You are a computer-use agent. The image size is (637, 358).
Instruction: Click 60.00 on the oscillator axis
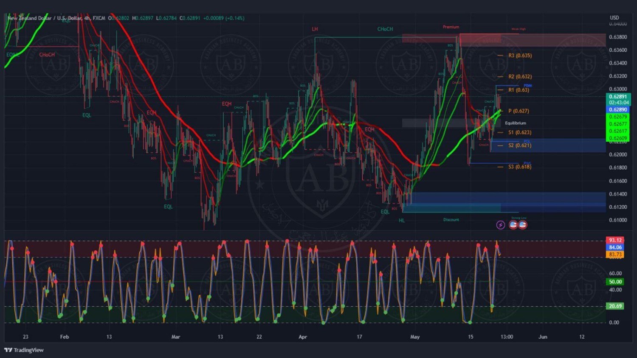point(615,274)
